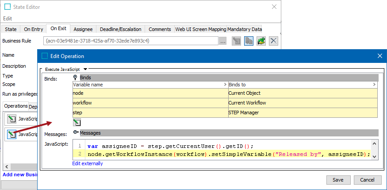Click the Variable name column header arrow
387x190 pixels.
tap(225, 85)
